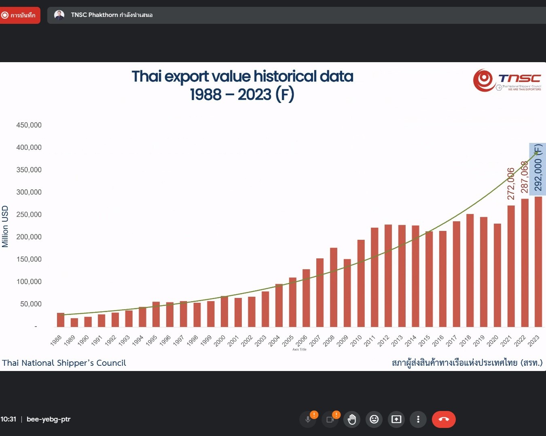Turn on the camera
The width and height of the screenshot is (546, 436).
(x=330, y=420)
